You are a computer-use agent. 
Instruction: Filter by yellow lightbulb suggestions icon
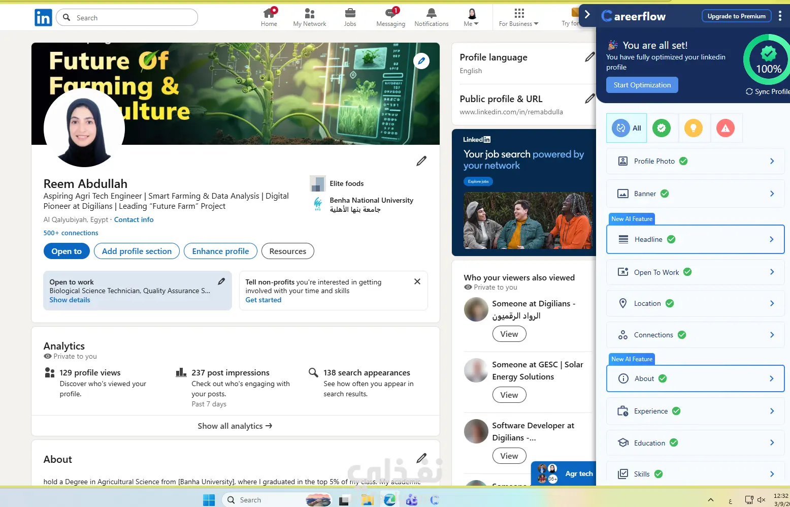point(693,128)
